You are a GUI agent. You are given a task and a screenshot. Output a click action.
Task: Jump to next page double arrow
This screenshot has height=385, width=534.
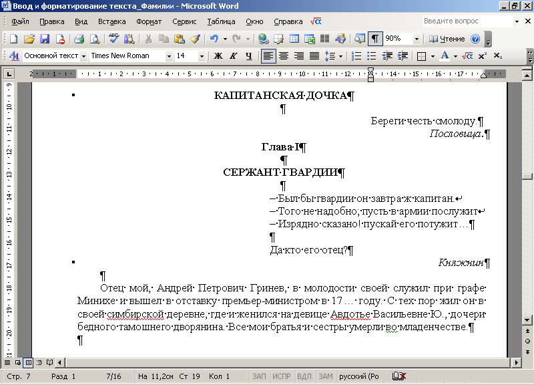point(527,352)
